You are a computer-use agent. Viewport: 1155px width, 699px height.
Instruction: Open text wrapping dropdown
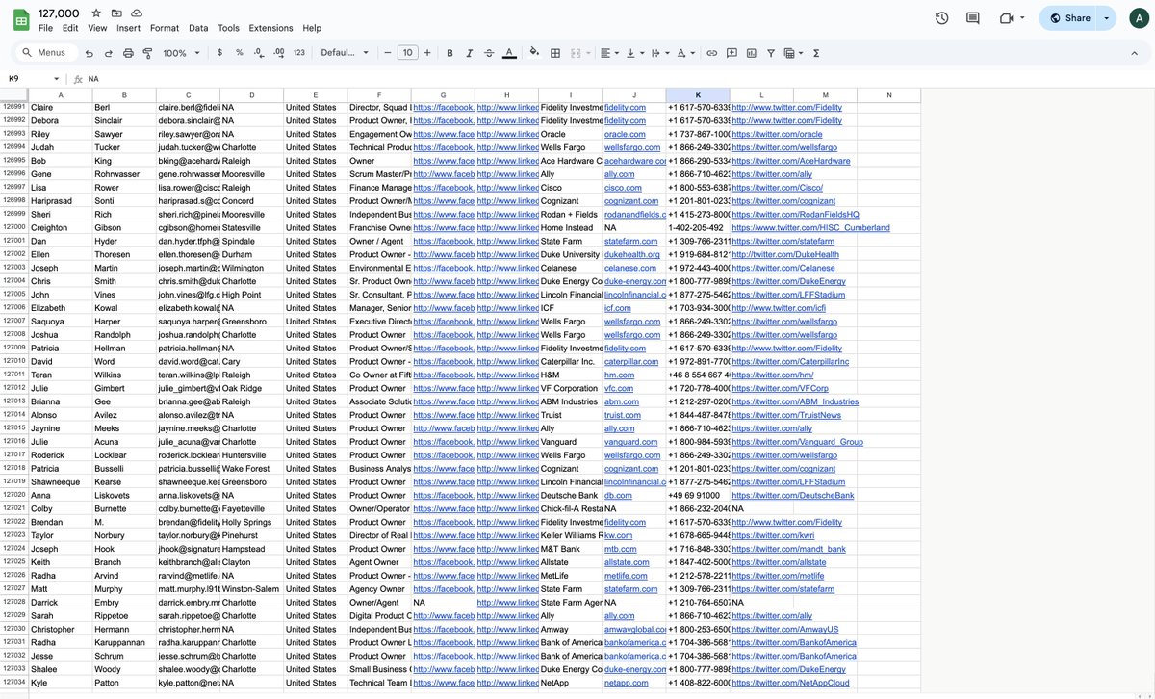pyautogui.click(x=659, y=53)
